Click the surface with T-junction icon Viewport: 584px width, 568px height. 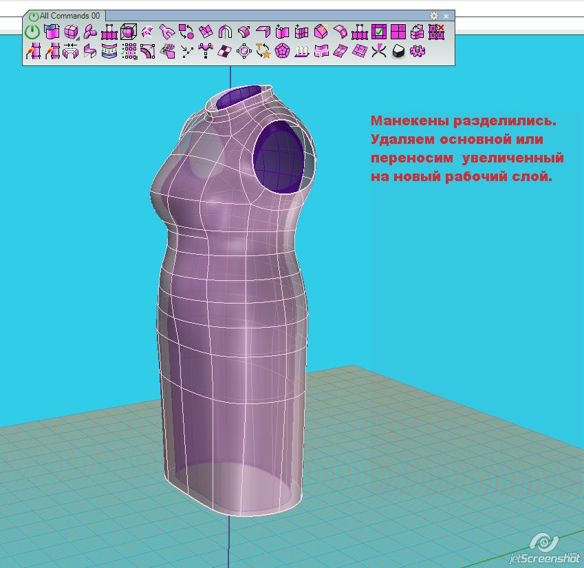[321, 51]
